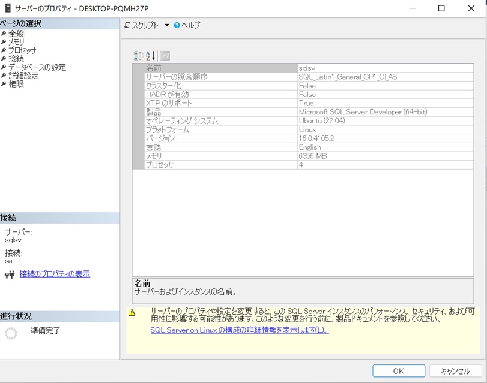487x383 pixels.
Task: Select the 詳細設定 page
Action: pos(23,76)
